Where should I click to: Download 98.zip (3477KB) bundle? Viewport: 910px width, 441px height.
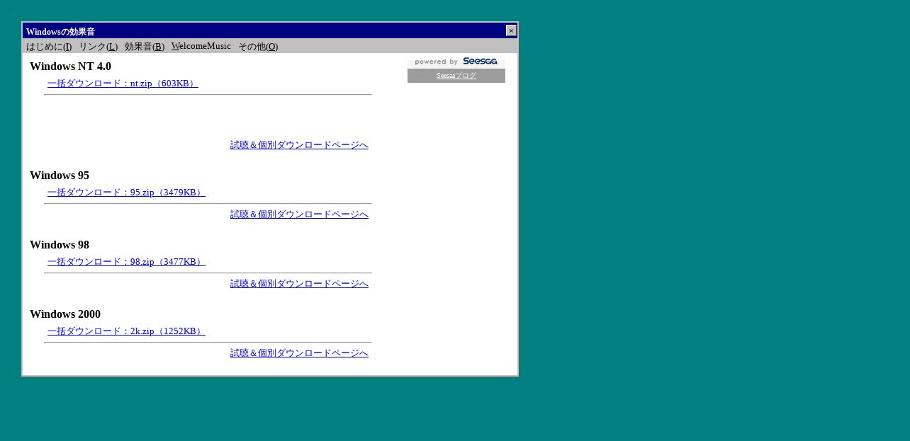pos(126,262)
